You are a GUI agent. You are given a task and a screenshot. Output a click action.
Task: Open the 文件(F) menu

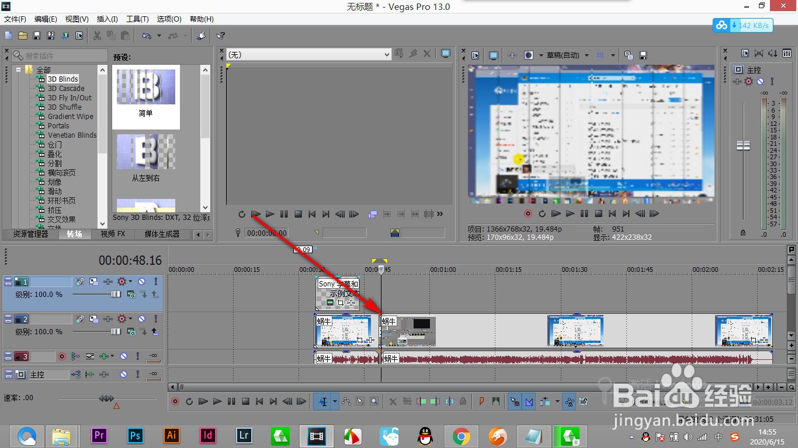click(15, 19)
